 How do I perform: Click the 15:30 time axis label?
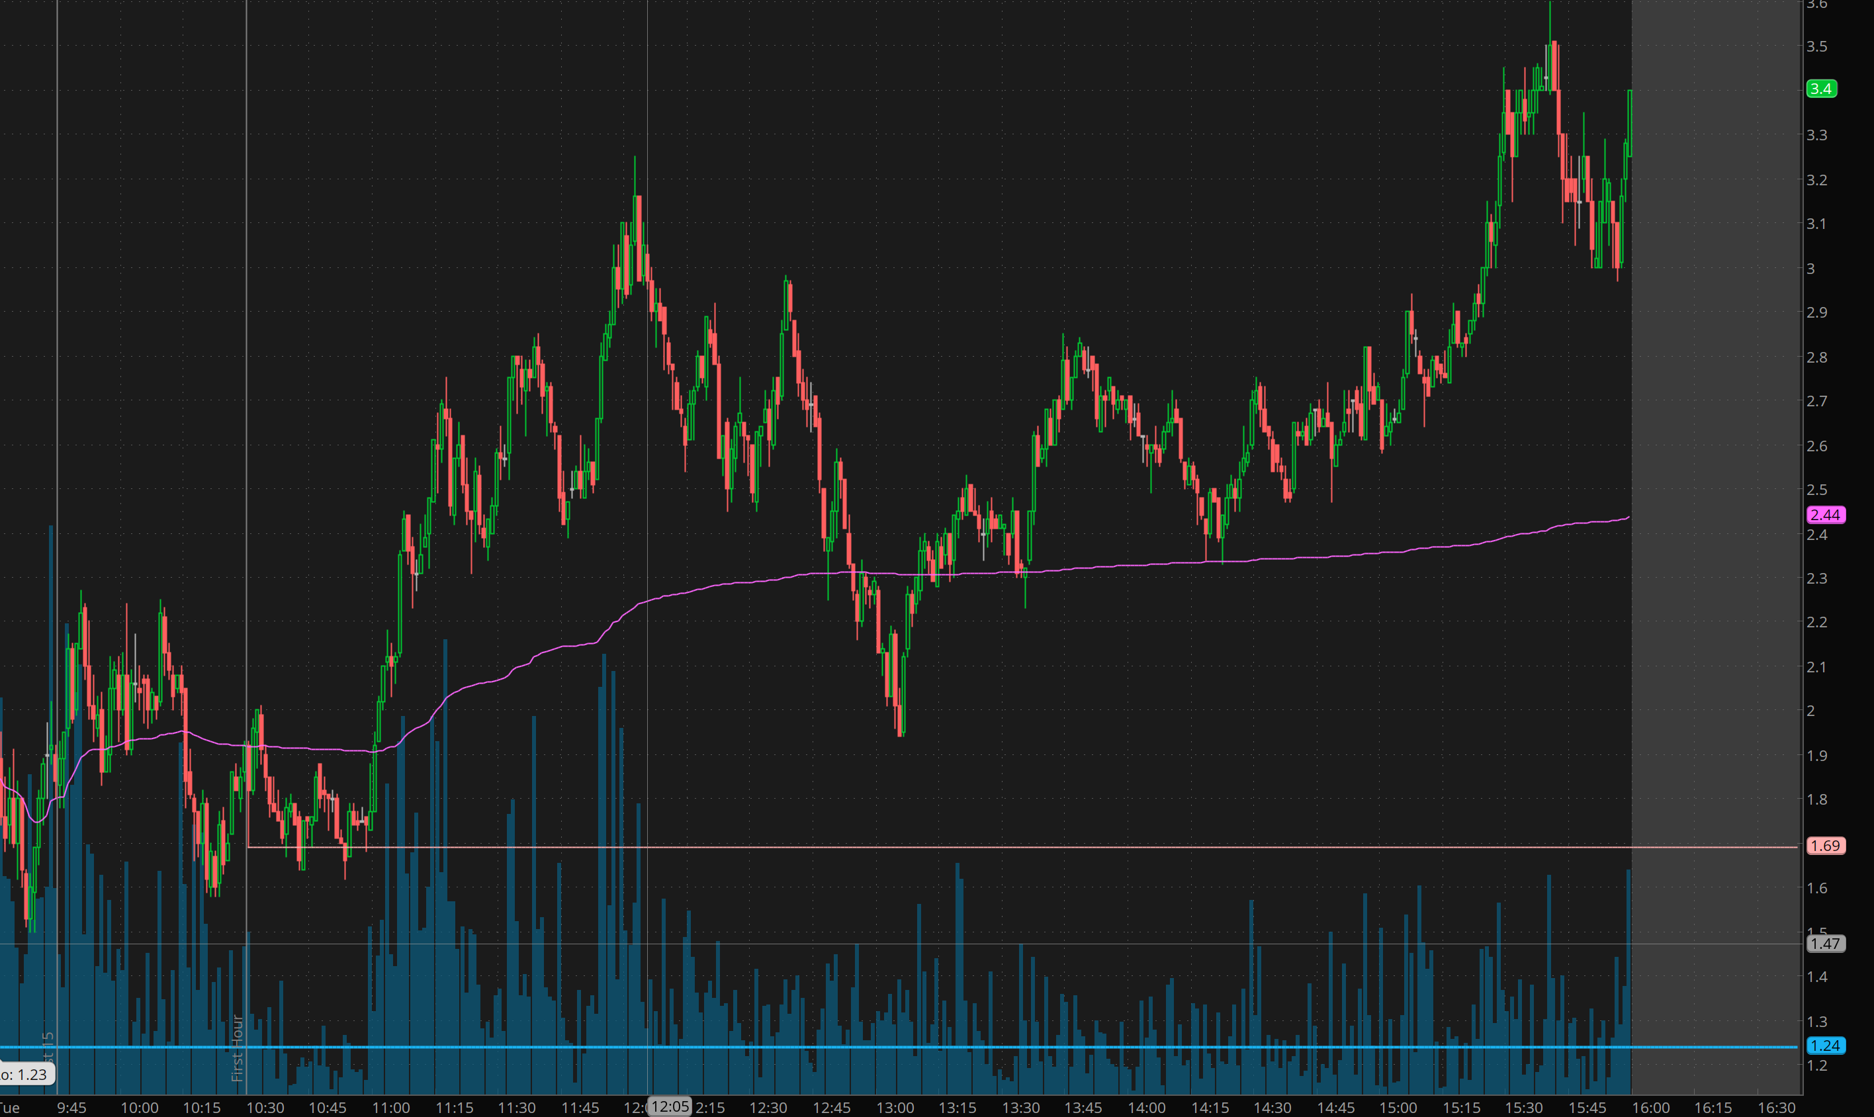[1524, 1107]
